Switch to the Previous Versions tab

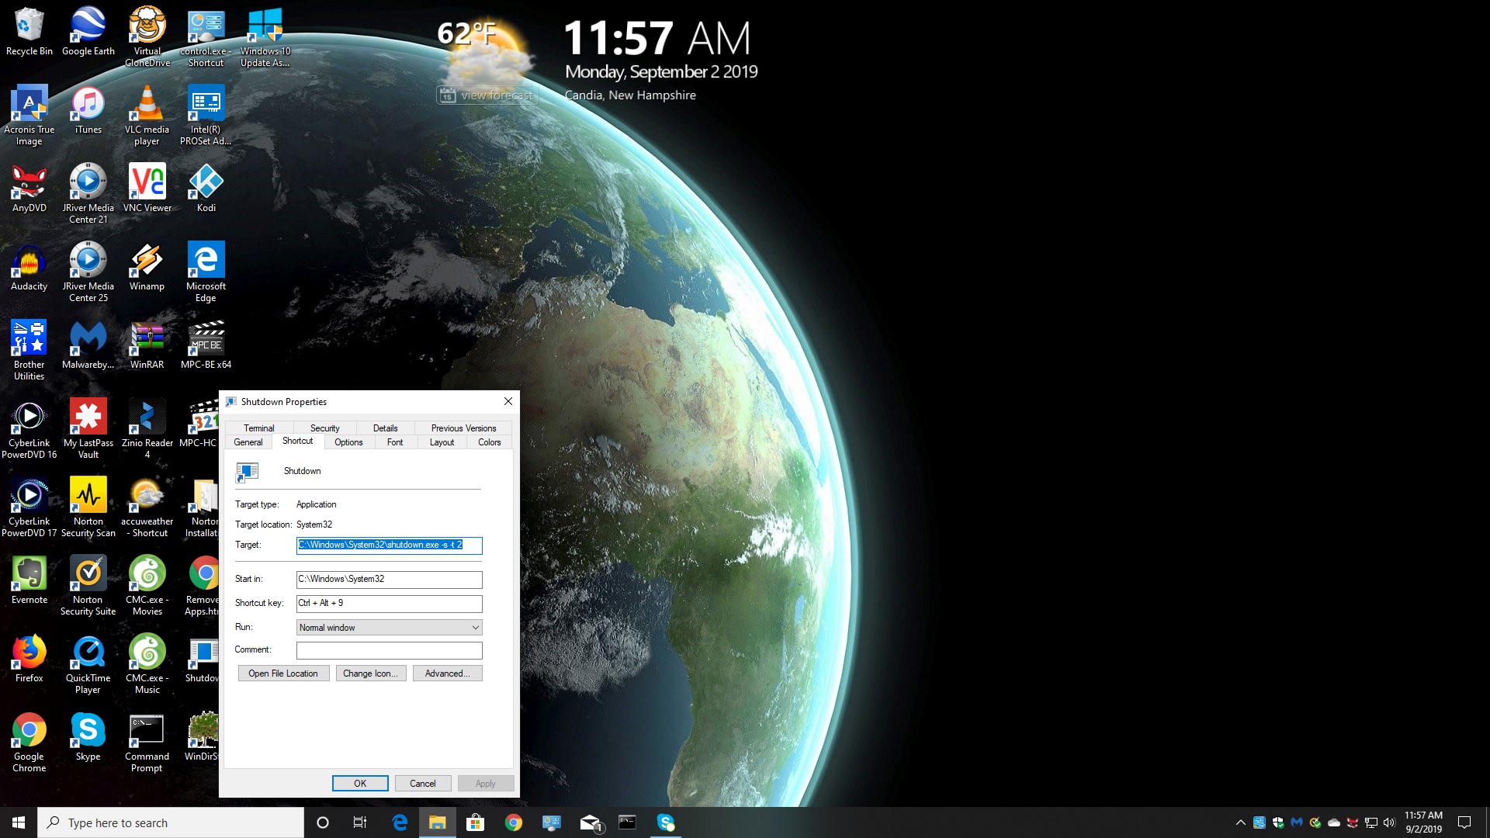pos(463,428)
